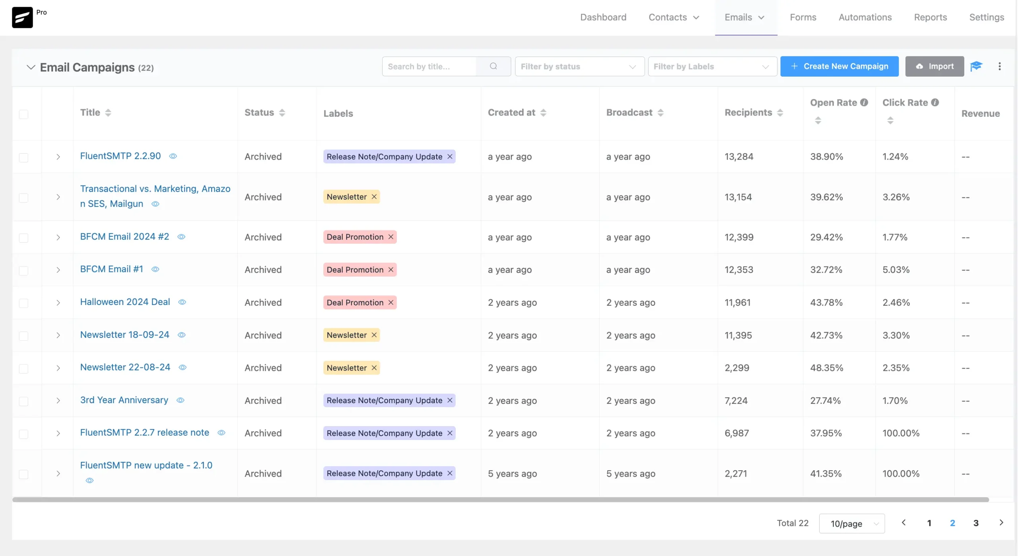Image resolution: width=1018 pixels, height=556 pixels.
Task: Remove Newsletter label from Transactional vs. Marketing row
Action: (374, 197)
